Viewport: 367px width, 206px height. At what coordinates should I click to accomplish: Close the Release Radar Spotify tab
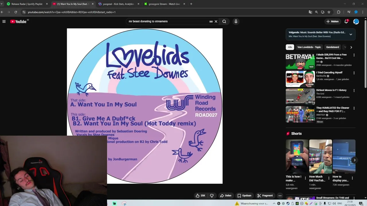pyautogui.click(x=47, y=4)
